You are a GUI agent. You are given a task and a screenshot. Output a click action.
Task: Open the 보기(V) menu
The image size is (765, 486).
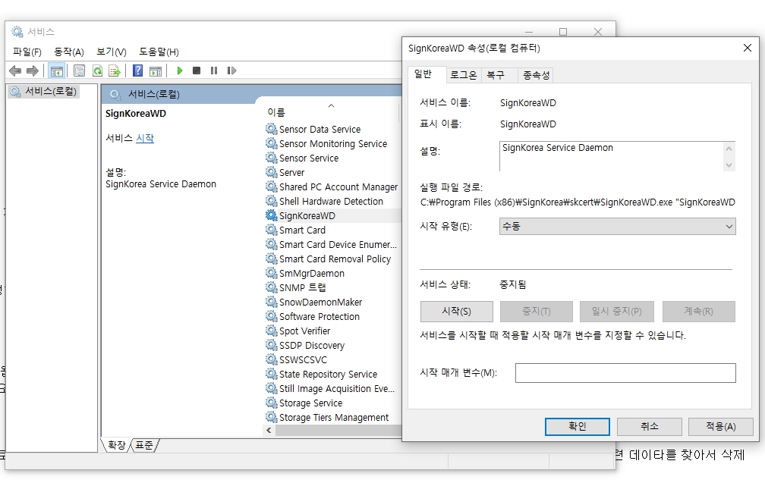click(x=112, y=52)
